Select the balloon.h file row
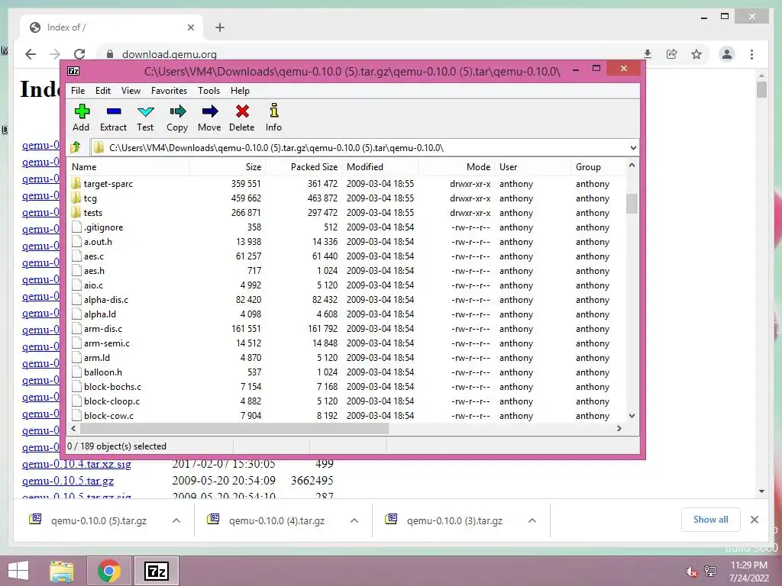 [347, 372]
